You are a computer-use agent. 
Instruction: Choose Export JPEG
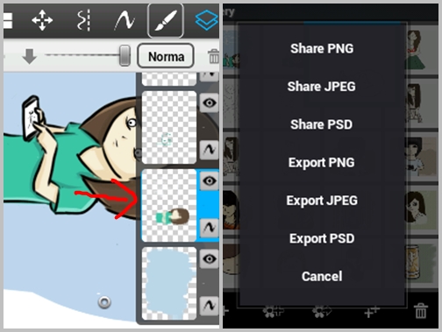(x=322, y=201)
